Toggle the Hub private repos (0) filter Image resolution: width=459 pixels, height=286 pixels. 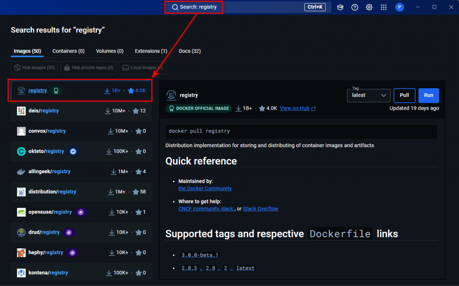pyautogui.click(x=88, y=68)
